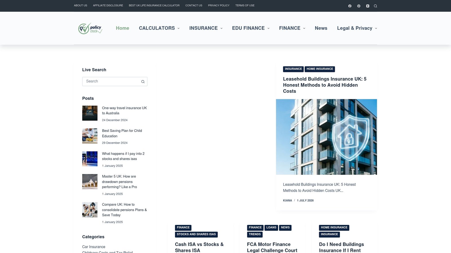The width and height of the screenshot is (451, 253).
Task: Open Best UK Life Insurance Calculator link
Action: click(x=154, y=6)
